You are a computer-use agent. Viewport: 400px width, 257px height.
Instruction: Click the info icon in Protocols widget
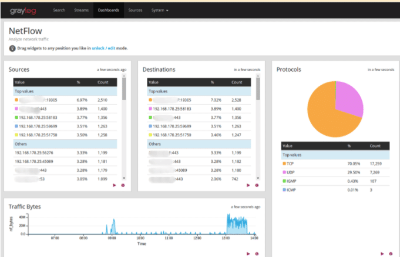[391, 253]
